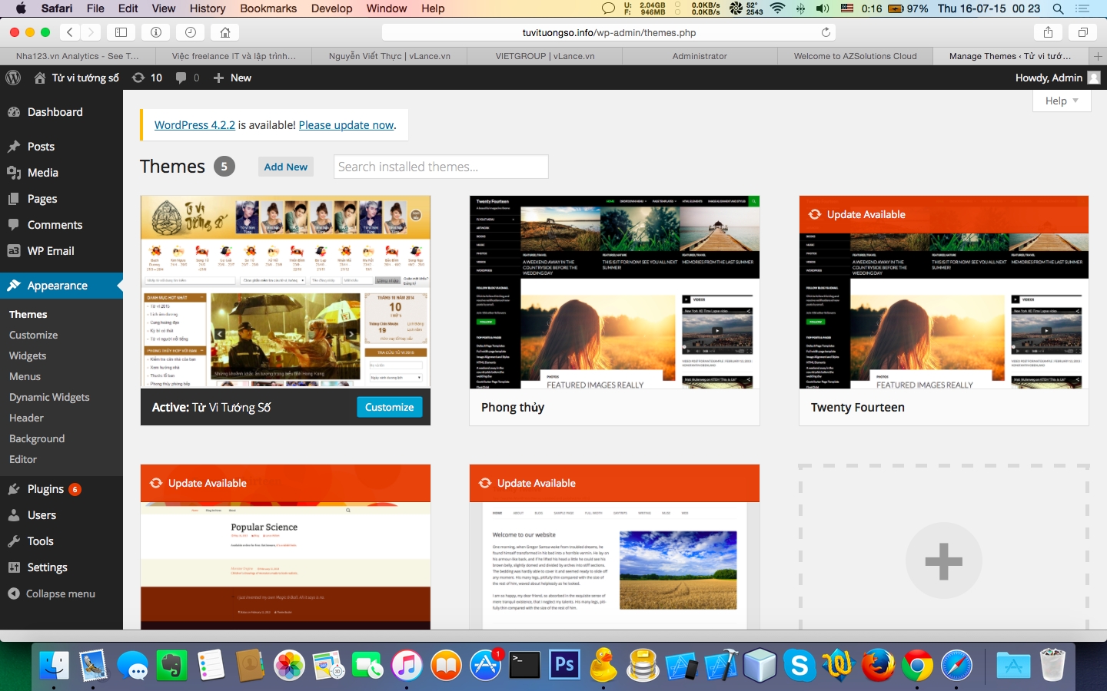Launch Terminal from the Dock

[x=525, y=665]
